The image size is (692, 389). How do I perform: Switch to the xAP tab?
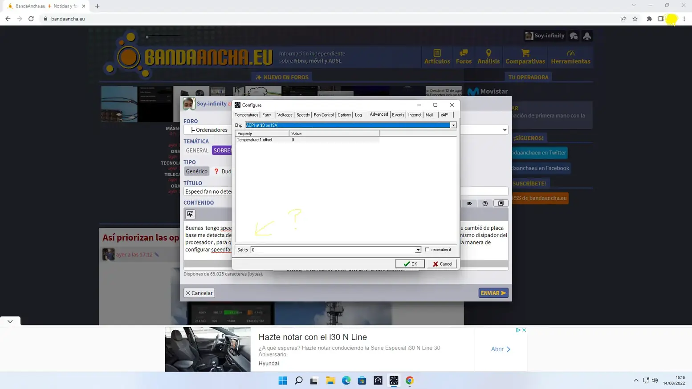444,115
